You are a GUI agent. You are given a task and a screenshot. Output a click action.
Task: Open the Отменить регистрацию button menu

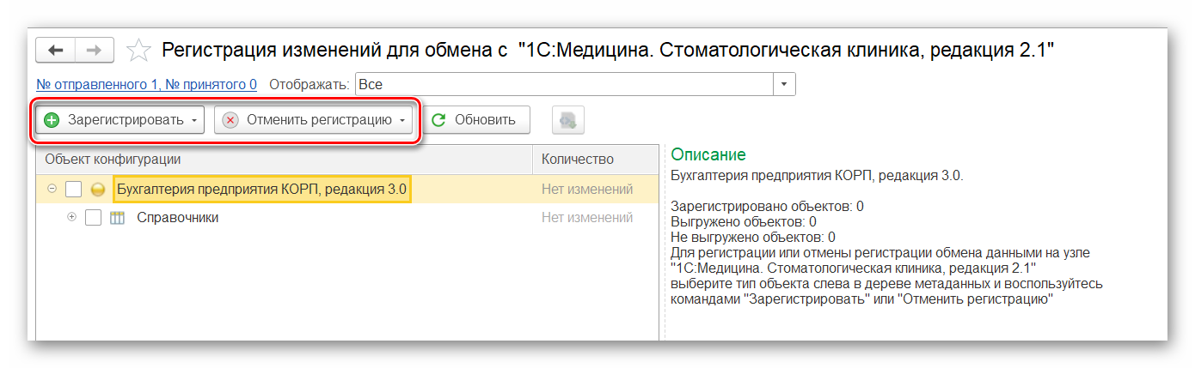314,120
